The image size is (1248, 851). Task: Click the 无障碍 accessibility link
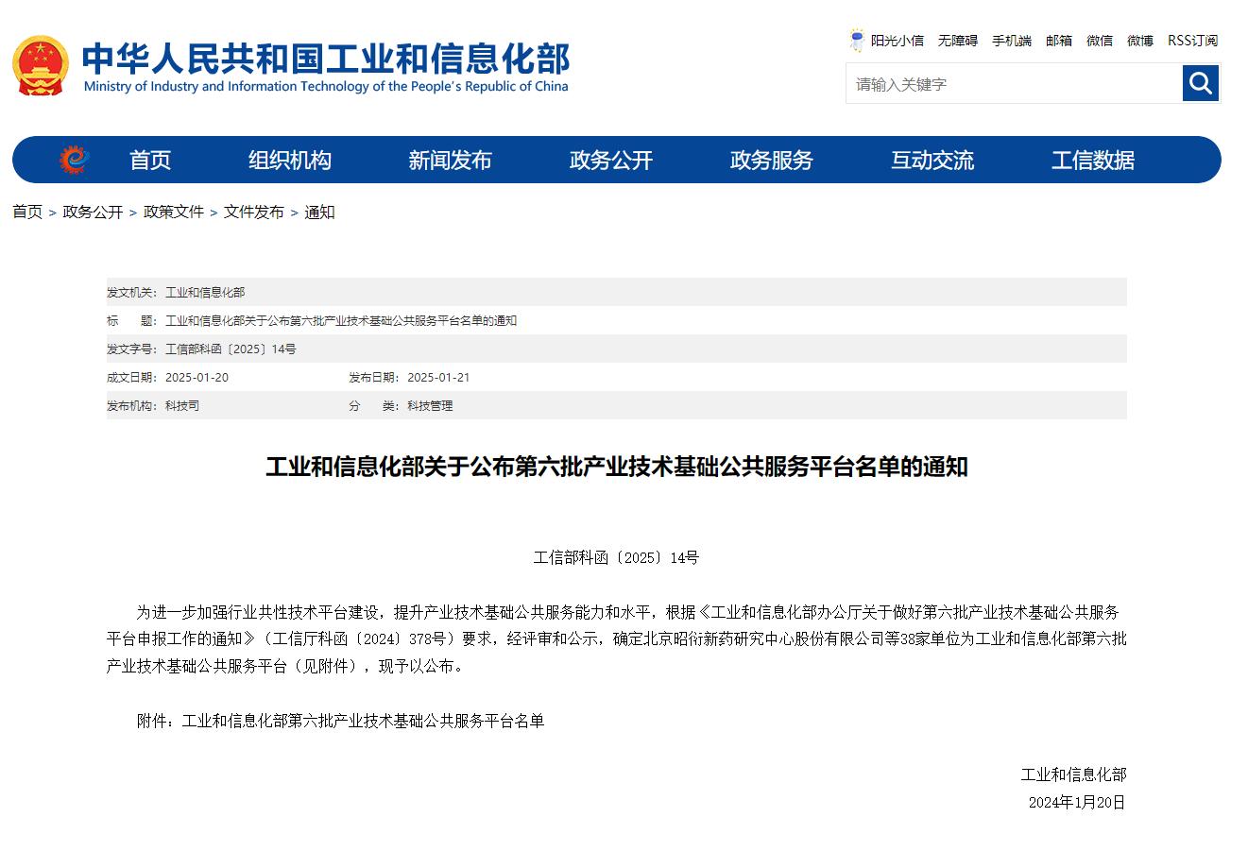coord(957,41)
